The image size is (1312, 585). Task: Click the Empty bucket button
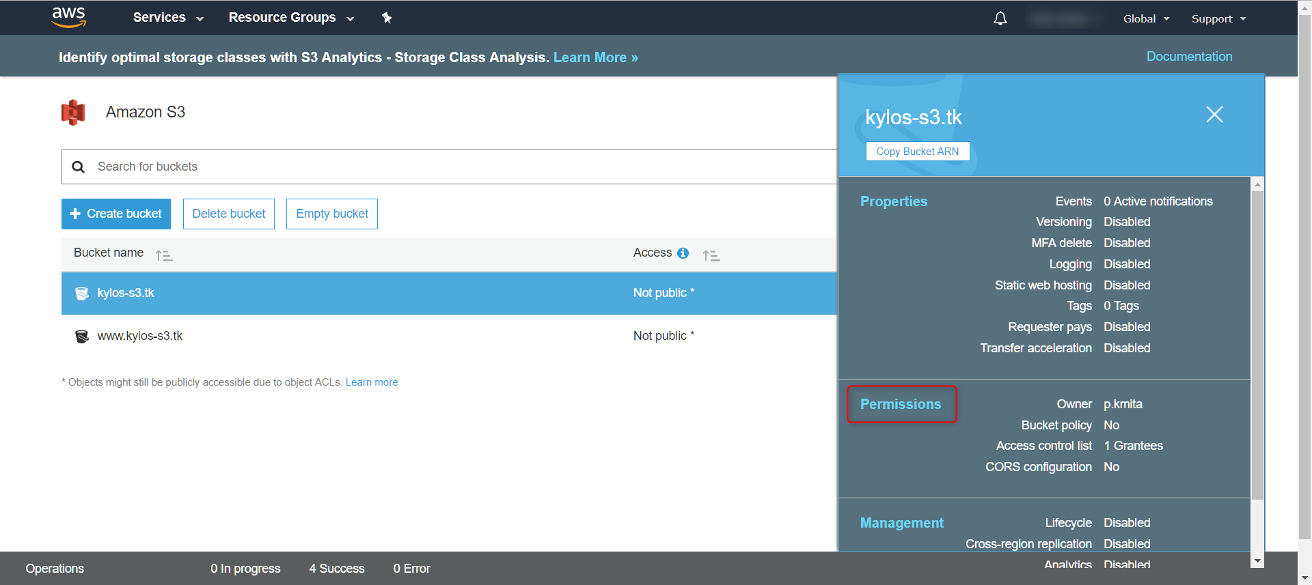332,214
